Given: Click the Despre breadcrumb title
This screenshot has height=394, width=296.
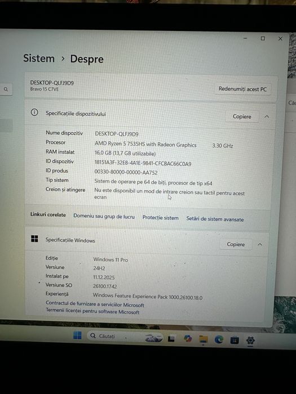Looking at the screenshot, I should click(87, 59).
